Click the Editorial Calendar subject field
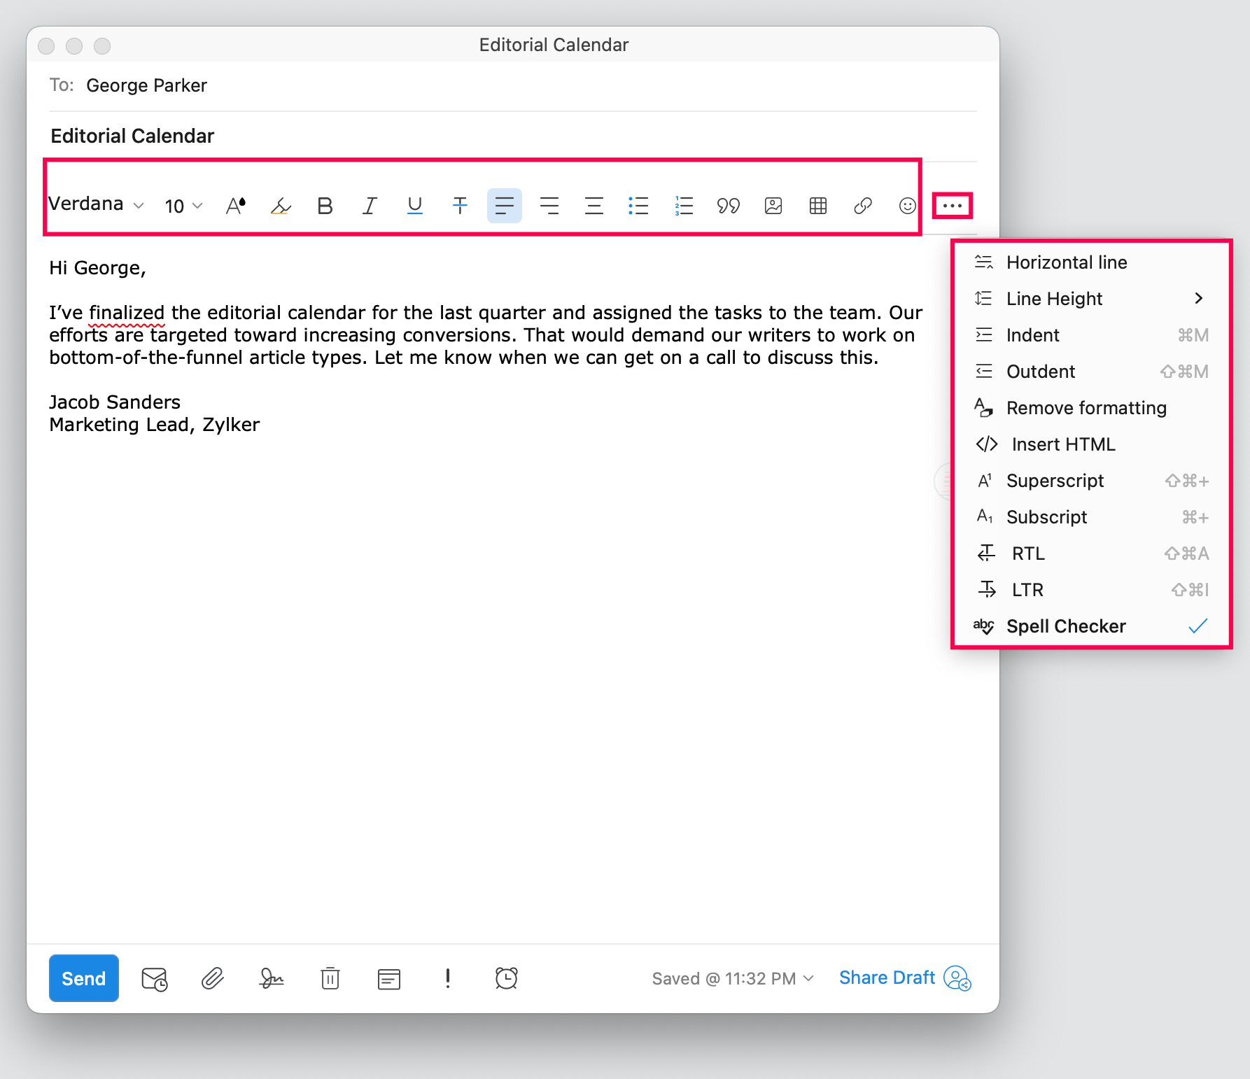The height and width of the screenshot is (1079, 1250). 132,136
